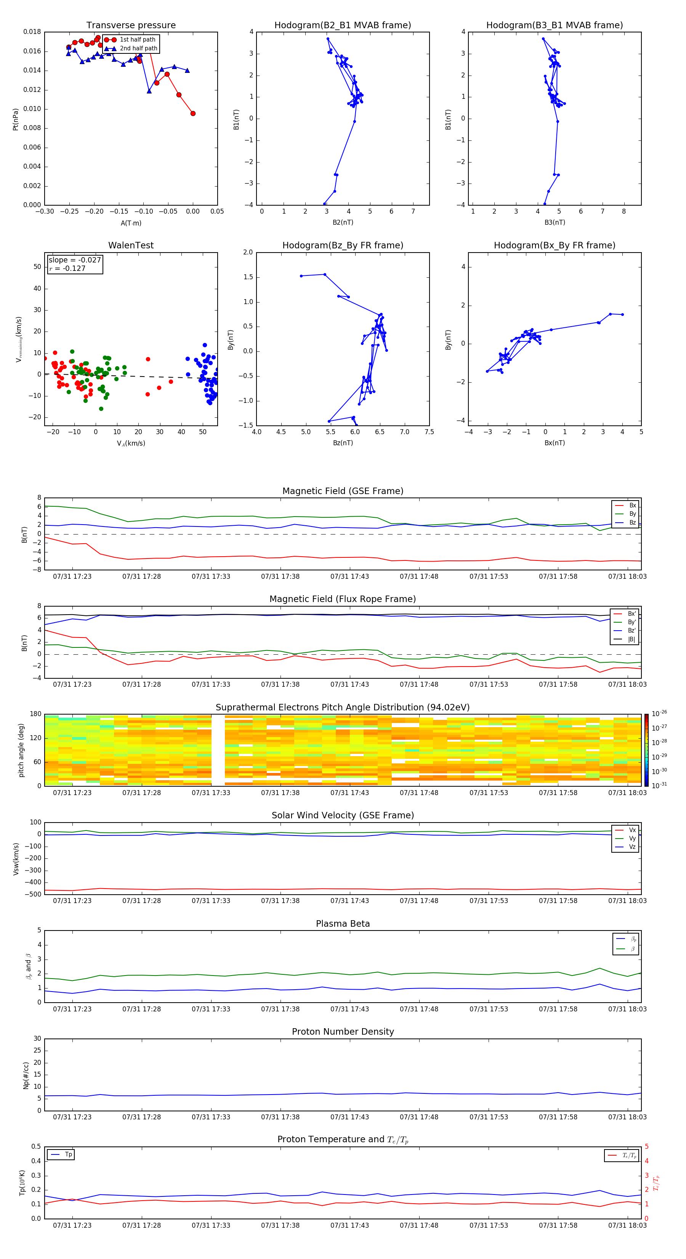Click the "Plasma Beta" plot title
Image resolution: width=686 pixels, height=1259 pixels.
[343, 924]
